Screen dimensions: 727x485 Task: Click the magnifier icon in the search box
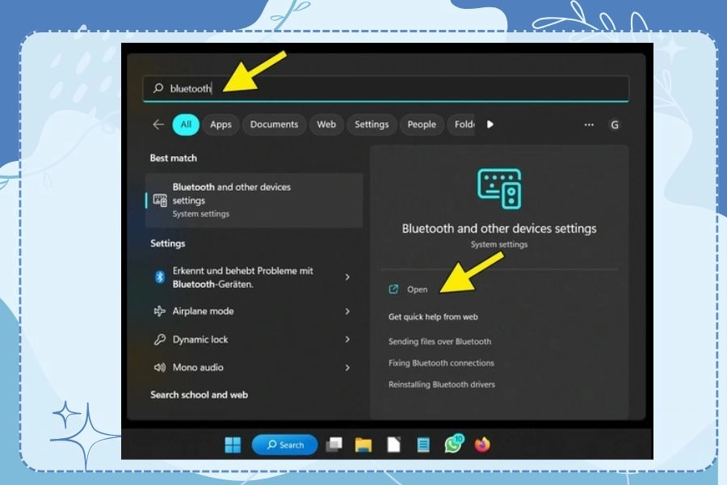pyautogui.click(x=158, y=88)
